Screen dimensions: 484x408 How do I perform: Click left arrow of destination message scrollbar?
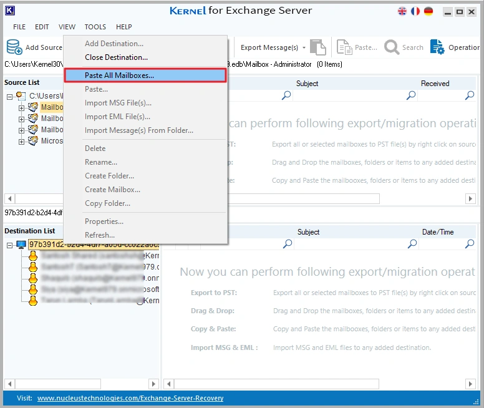(x=168, y=384)
